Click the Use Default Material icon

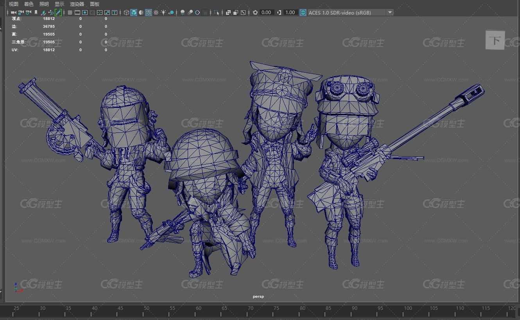point(141,13)
